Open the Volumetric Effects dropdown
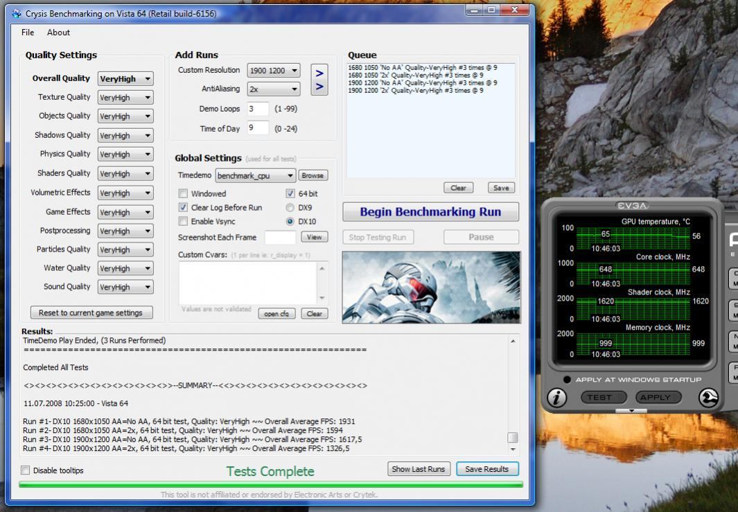Viewport: 738px width, 512px height. (125, 193)
